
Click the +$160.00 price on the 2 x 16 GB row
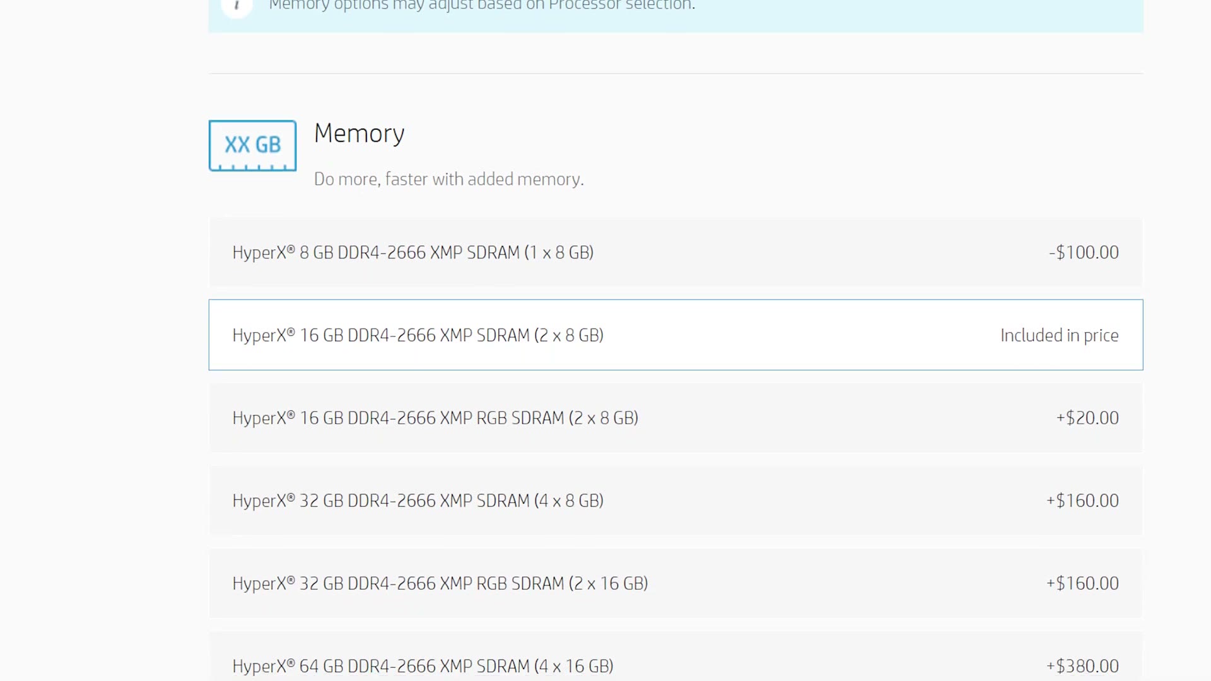(1082, 583)
